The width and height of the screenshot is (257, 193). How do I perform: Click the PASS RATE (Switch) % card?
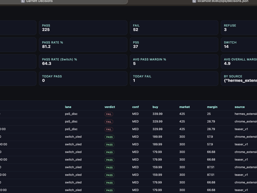(x=83, y=62)
